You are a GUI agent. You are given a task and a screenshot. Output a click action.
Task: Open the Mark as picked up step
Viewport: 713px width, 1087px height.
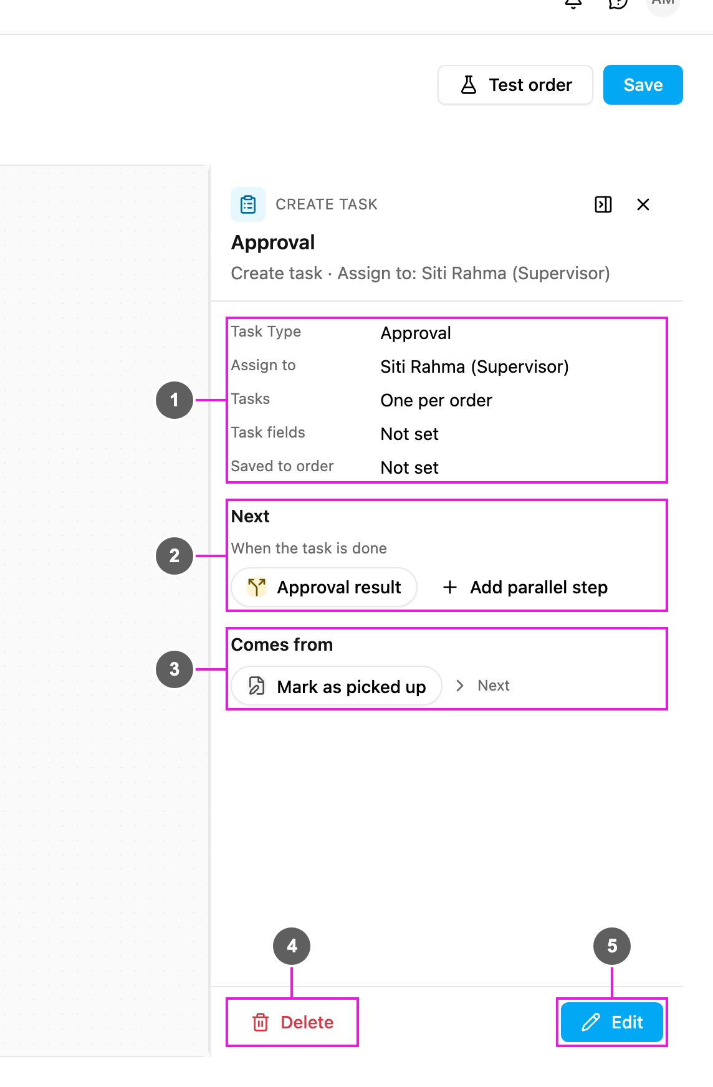tap(337, 686)
